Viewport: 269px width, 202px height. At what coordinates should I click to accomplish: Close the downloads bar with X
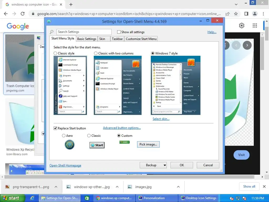click(264, 186)
